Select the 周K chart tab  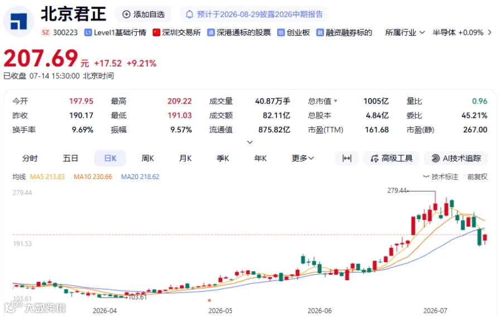[x=148, y=158]
